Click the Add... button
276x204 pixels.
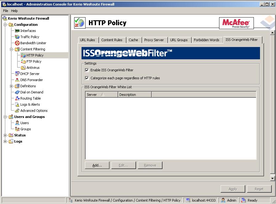coord(97,165)
